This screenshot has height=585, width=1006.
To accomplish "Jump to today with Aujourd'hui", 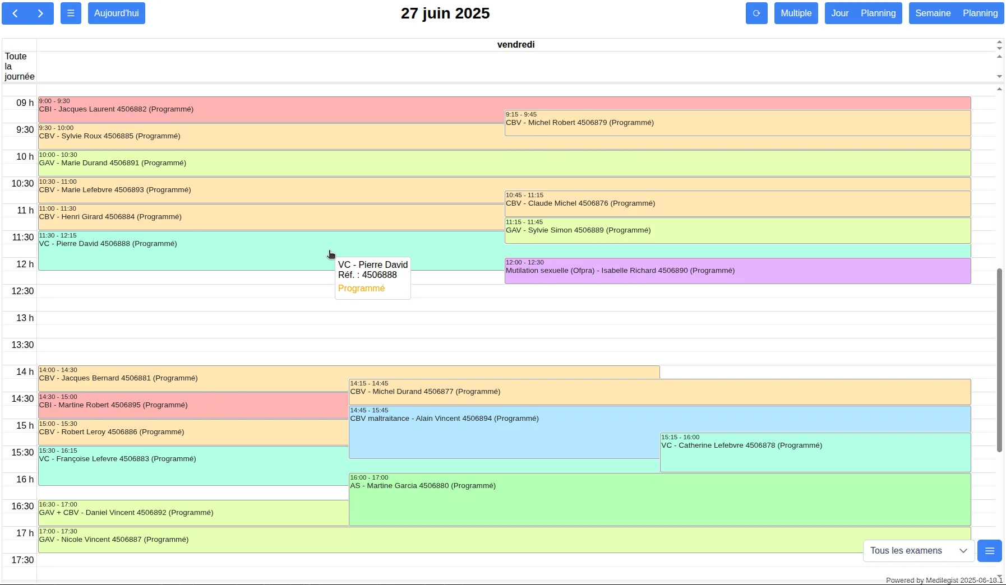I will point(117,13).
